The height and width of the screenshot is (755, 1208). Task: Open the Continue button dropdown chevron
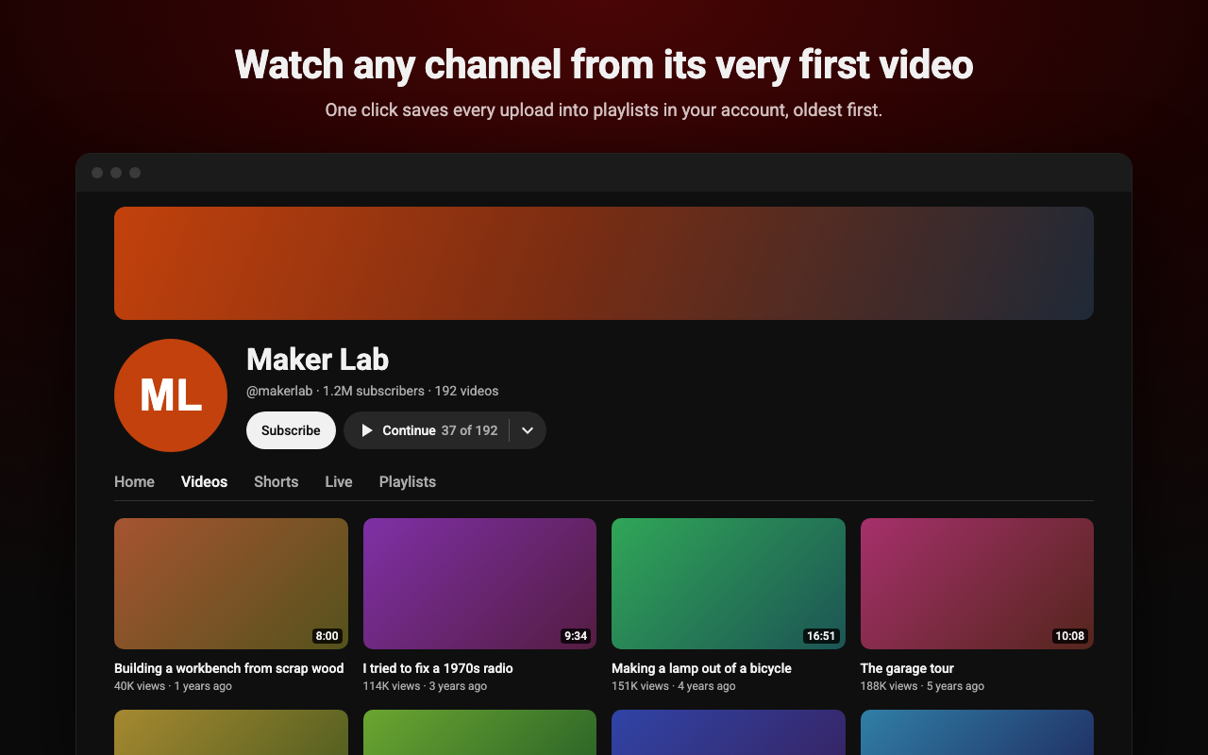(x=528, y=430)
